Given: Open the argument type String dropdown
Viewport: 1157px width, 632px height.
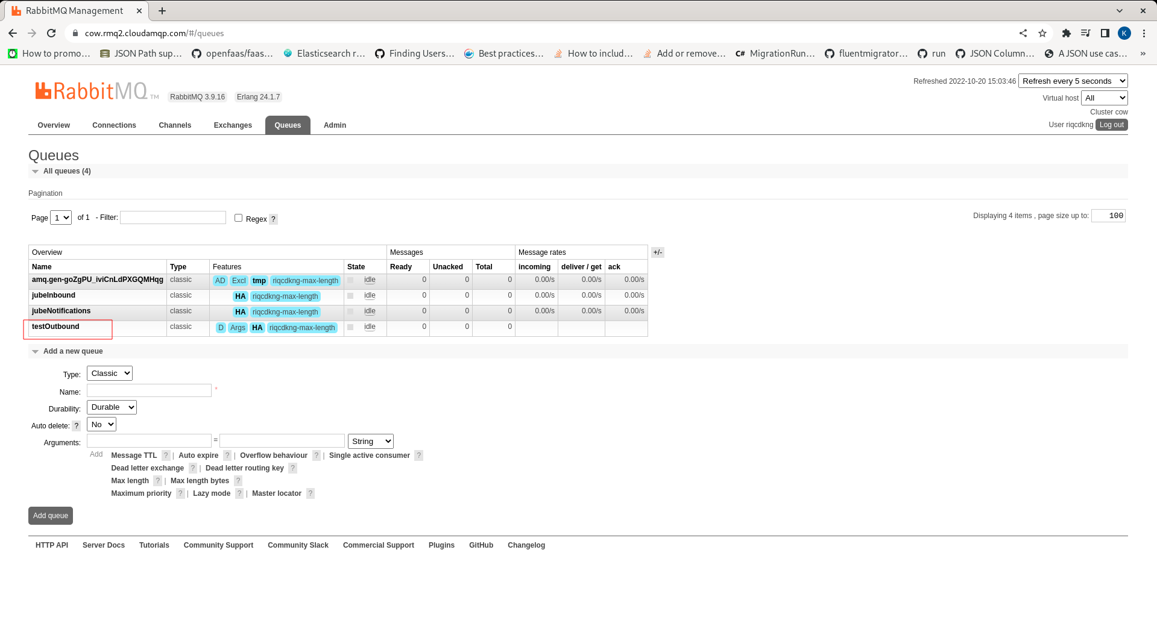Looking at the screenshot, I should (x=371, y=442).
